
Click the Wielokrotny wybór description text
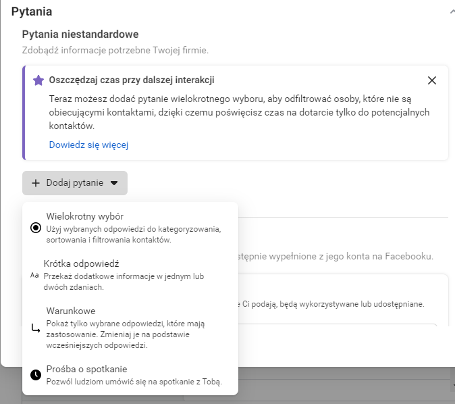[x=134, y=234]
